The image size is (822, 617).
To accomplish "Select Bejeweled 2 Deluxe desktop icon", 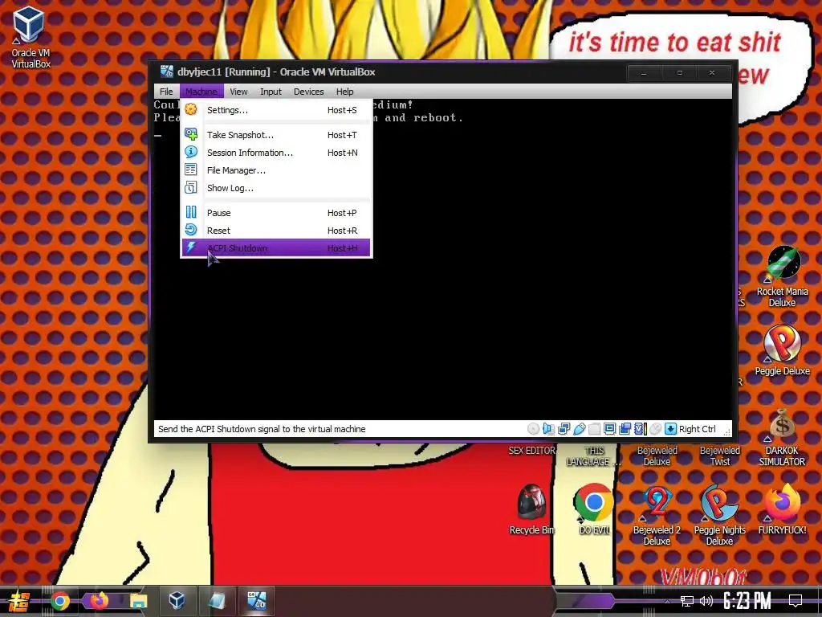I will coord(657,515).
